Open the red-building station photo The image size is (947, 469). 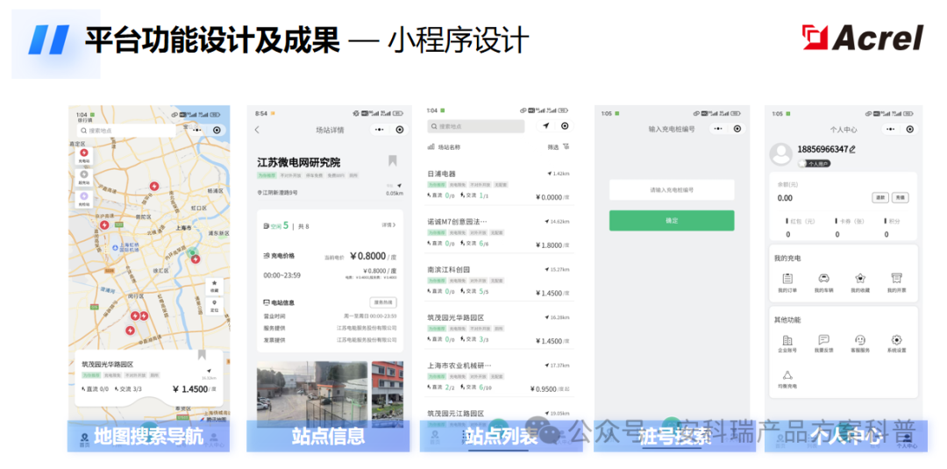(388, 394)
